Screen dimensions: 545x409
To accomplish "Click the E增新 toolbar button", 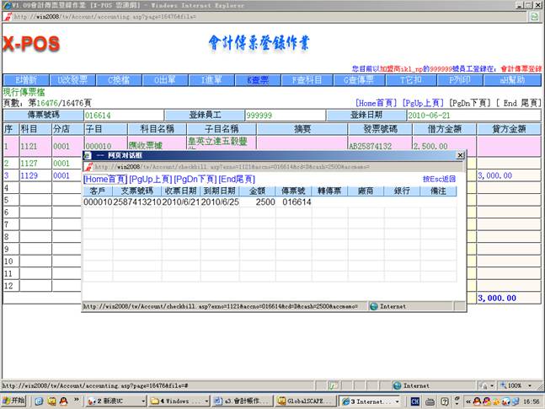I will coord(26,80).
